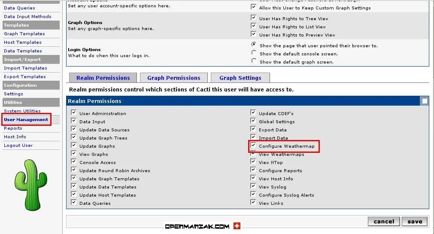This screenshot has height=234, width=434.
Task: Uncheck the User Administration permission
Action: tap(74, 112)
